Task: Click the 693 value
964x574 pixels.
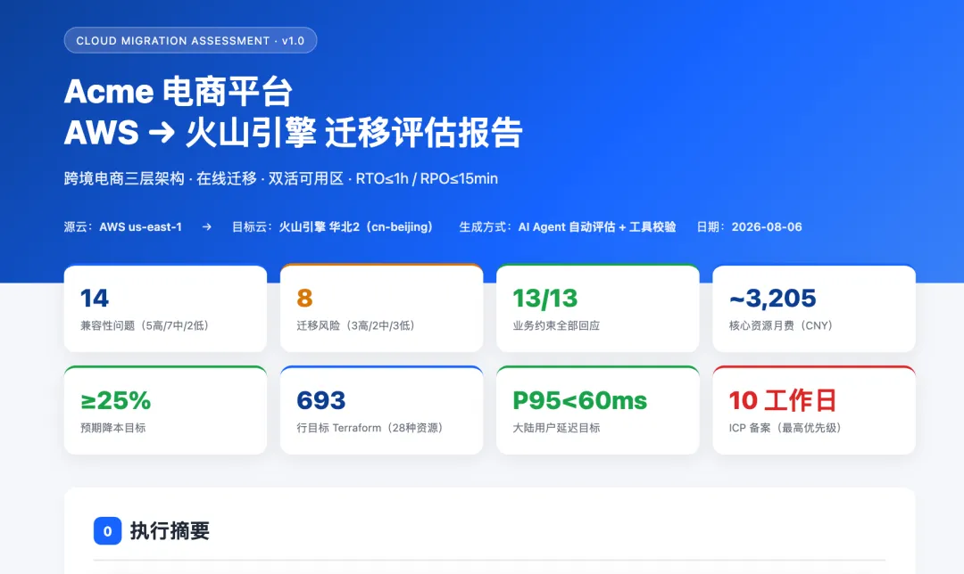Action: tap(321, 401)
